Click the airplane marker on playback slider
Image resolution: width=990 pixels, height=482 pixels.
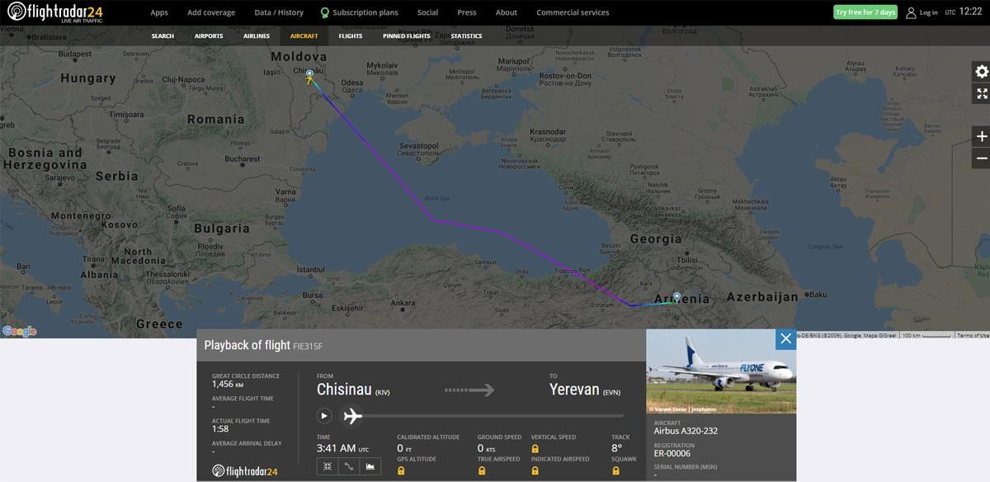click(352, 416)
